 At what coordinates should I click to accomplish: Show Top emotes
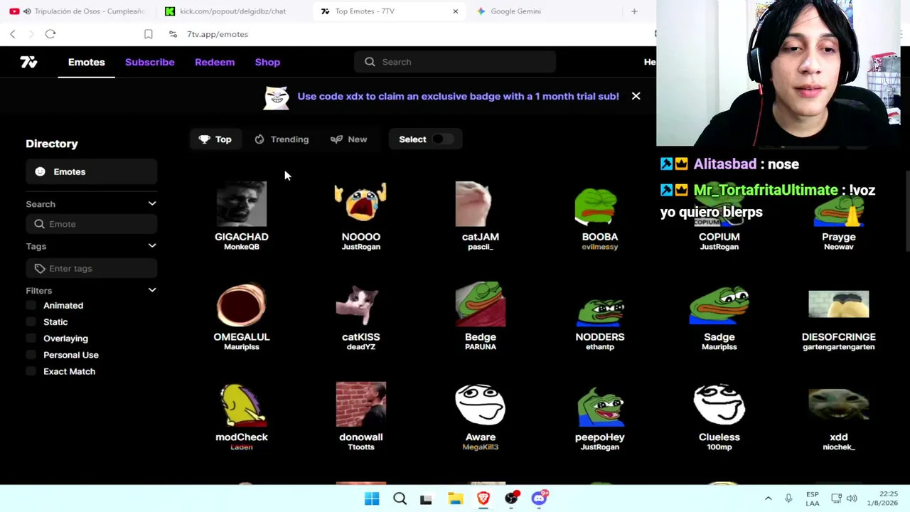point(215,139)
